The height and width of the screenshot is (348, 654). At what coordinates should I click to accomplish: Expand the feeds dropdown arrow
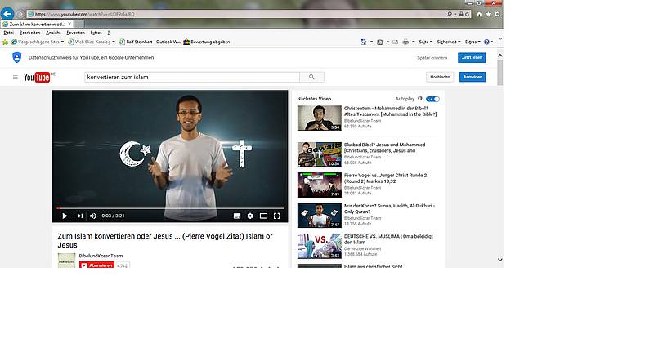coord(387,42)
